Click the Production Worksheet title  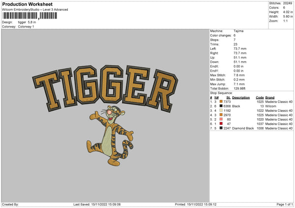pyautogui.click(x=27, y=4)
